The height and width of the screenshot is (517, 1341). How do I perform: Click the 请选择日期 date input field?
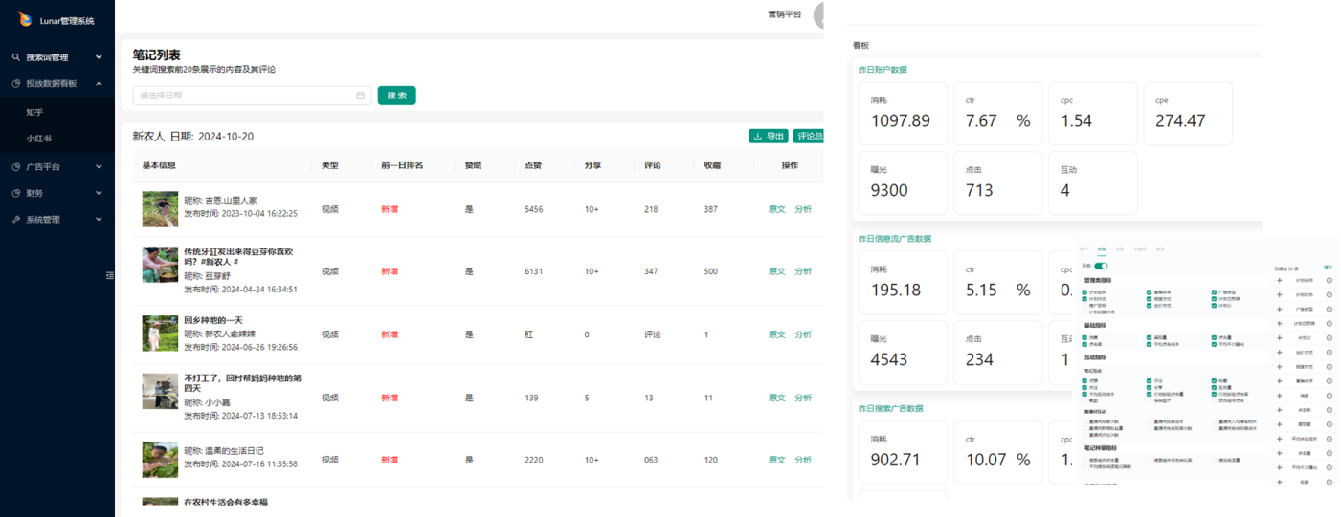(244, 96)
